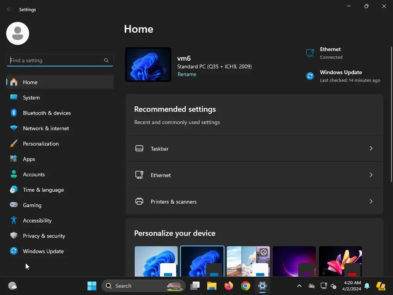Click the Windows Update status icon at top right

pyautogui.click(x=310, y=76)
